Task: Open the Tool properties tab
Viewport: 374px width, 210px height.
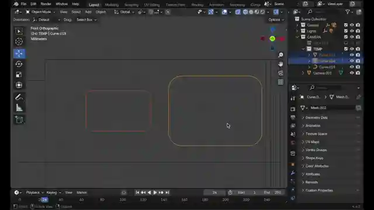Action: pos(293,98)
